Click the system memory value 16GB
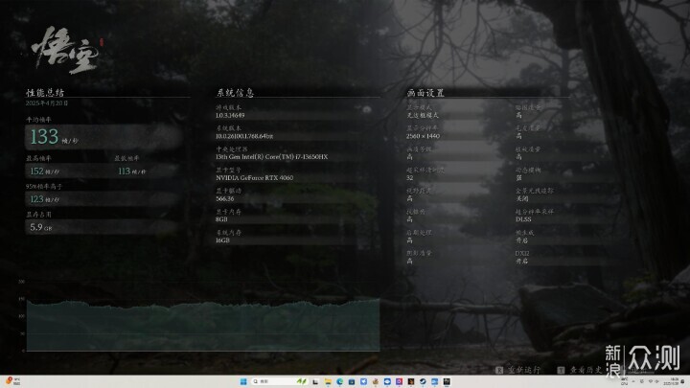 (x=222, y=240)
